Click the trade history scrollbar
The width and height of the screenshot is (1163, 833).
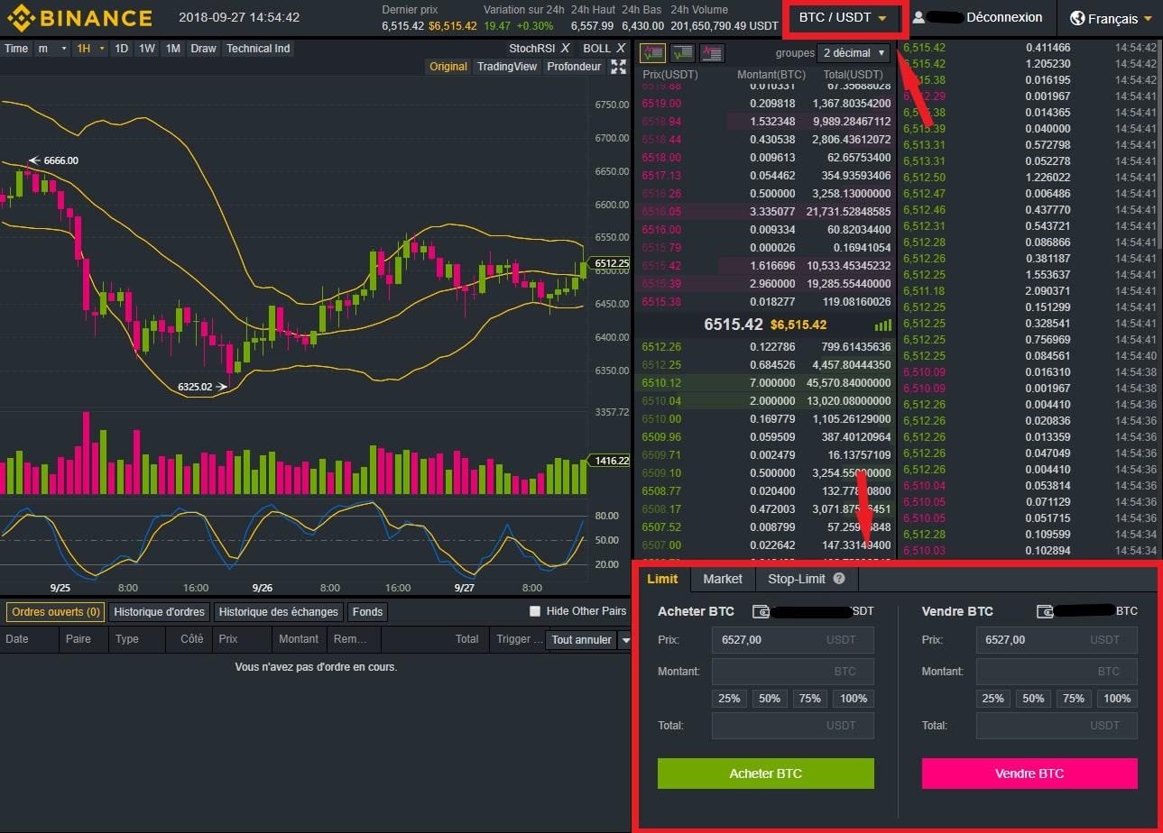pos(1159,144)
